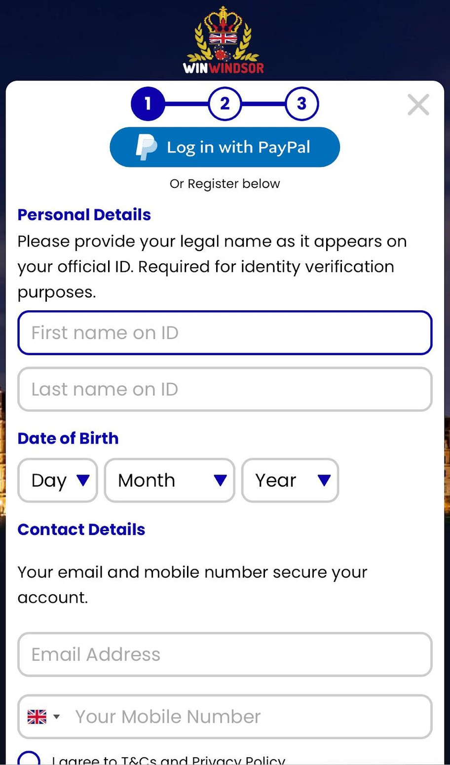The height and width of the screenshot is (765, 450).
Task: Click Your Mobile Number field
Action: point(249,717)
